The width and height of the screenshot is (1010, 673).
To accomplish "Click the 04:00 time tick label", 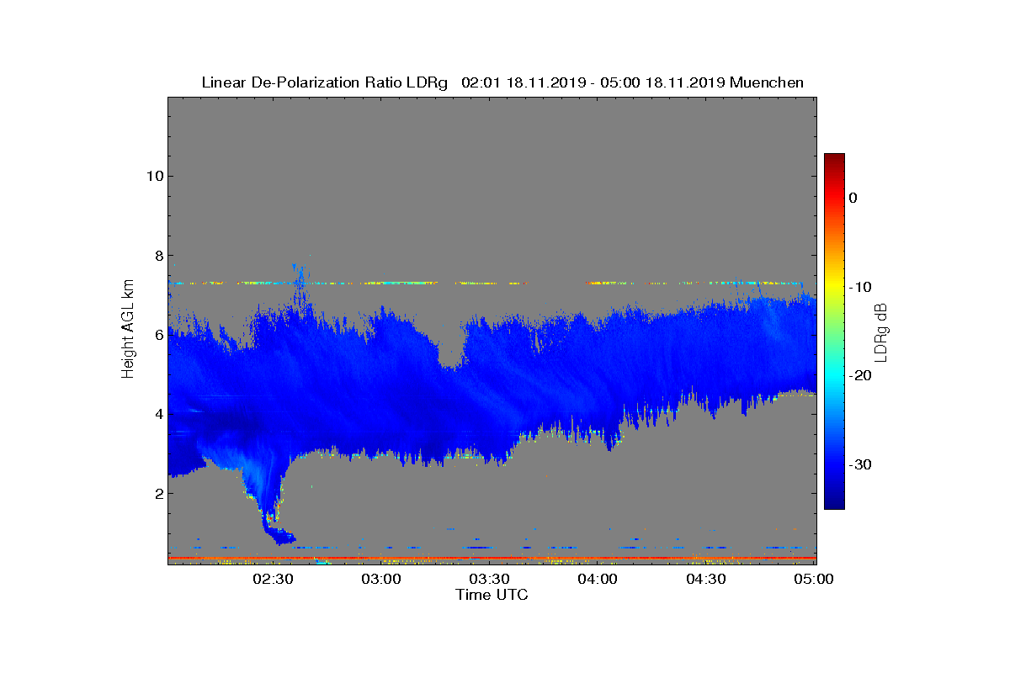I will (598, 579).
